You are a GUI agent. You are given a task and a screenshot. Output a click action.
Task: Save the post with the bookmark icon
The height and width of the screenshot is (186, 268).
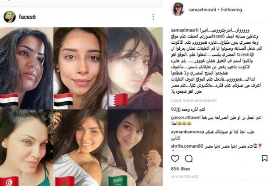(264, 158)
